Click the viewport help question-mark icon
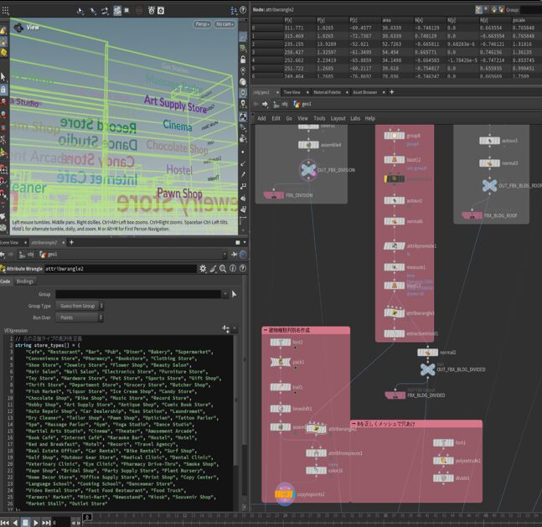This screenshot has width=542, height=527. click(x=243, y=10)
